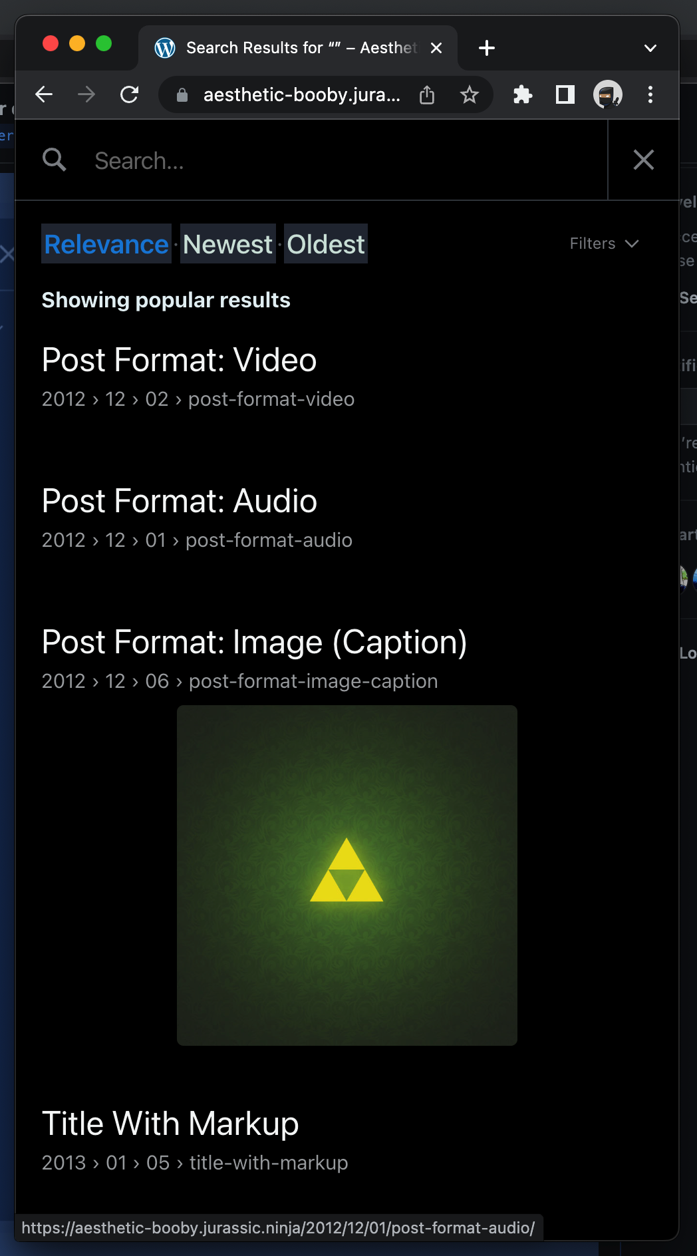Open Chrome three-dot menu

[x=650, y=94]
